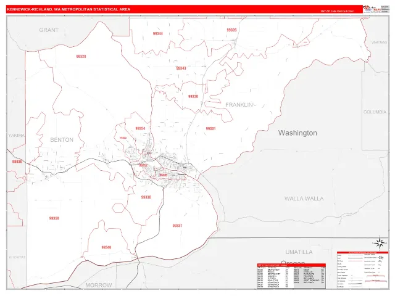Select ZIP code 99326 label
395x296 pixels.
[231, 30]
